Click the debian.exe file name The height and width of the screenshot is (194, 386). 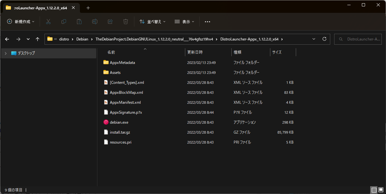tap(119, 122)
